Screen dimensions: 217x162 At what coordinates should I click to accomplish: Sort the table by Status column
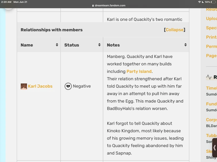[x=99, y=45]
